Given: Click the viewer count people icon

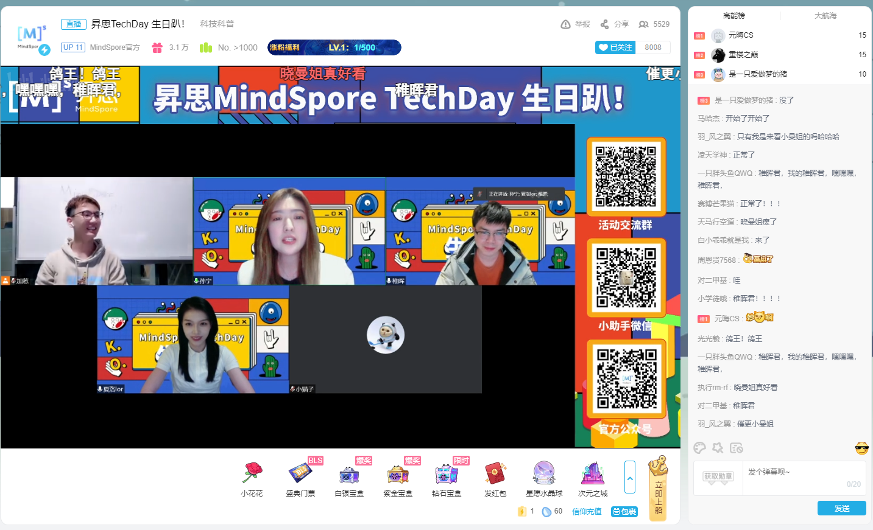Looking at the screenshot, I should (643, 24).
